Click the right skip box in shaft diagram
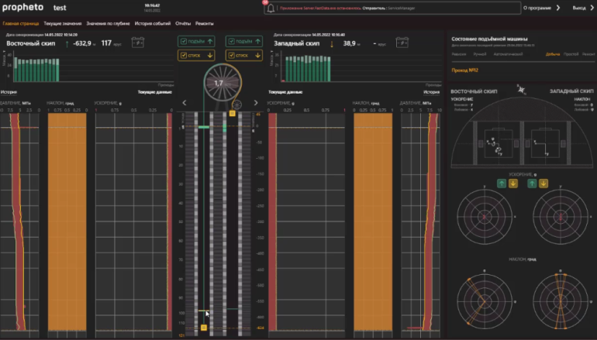 (545, 143)
